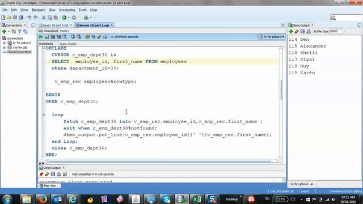Select 'hr for pdbord' tab below Dbms Output
The width and height of the screenshot is (363, 204).
299,184
